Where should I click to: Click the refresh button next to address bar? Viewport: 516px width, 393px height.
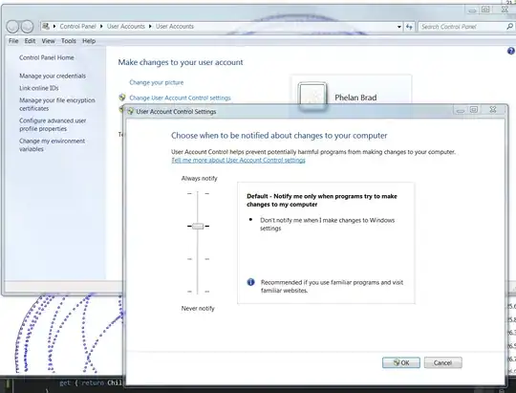(x=409, y=27)
